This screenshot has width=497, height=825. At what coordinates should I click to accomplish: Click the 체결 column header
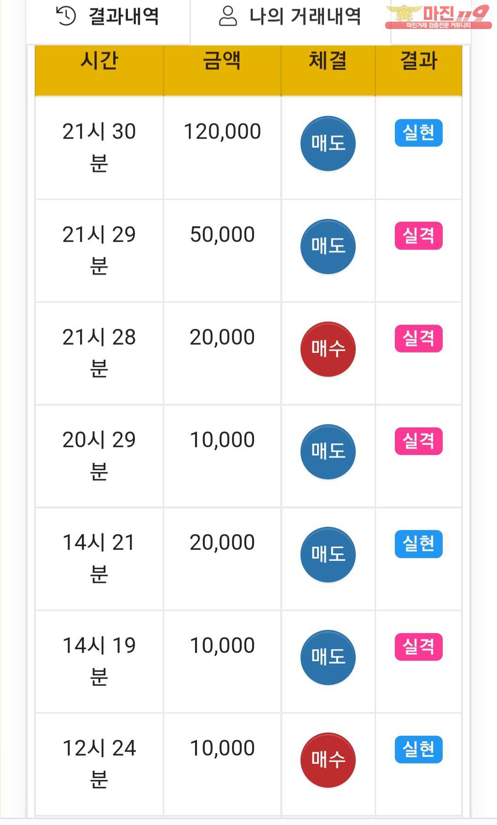328,61
